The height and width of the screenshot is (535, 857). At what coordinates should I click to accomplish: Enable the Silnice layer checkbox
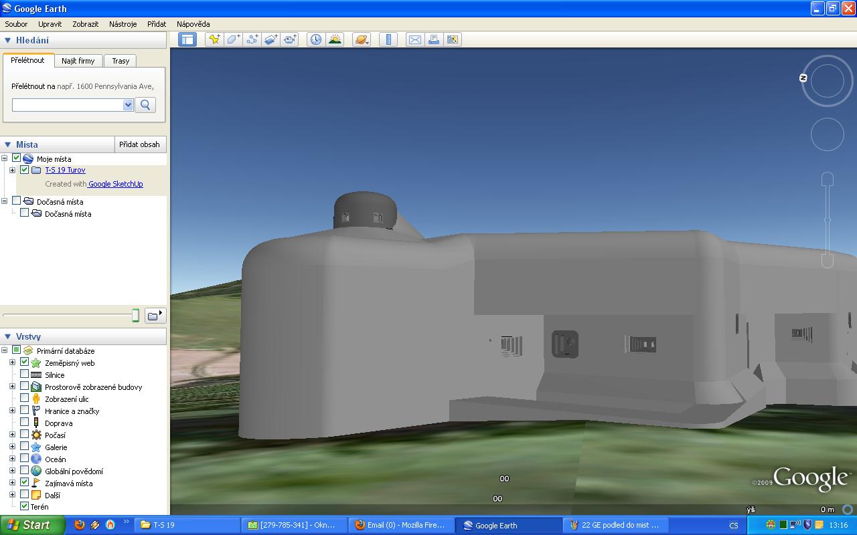25,375
